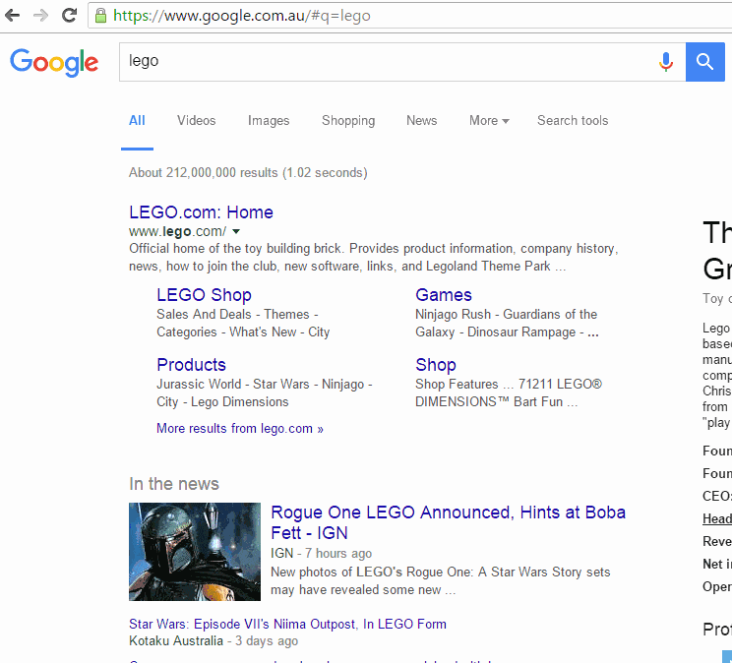Click the 'New photos of LEGO's Rogue One' snippet
732x663 pixels.
click(x=440, y=580)
